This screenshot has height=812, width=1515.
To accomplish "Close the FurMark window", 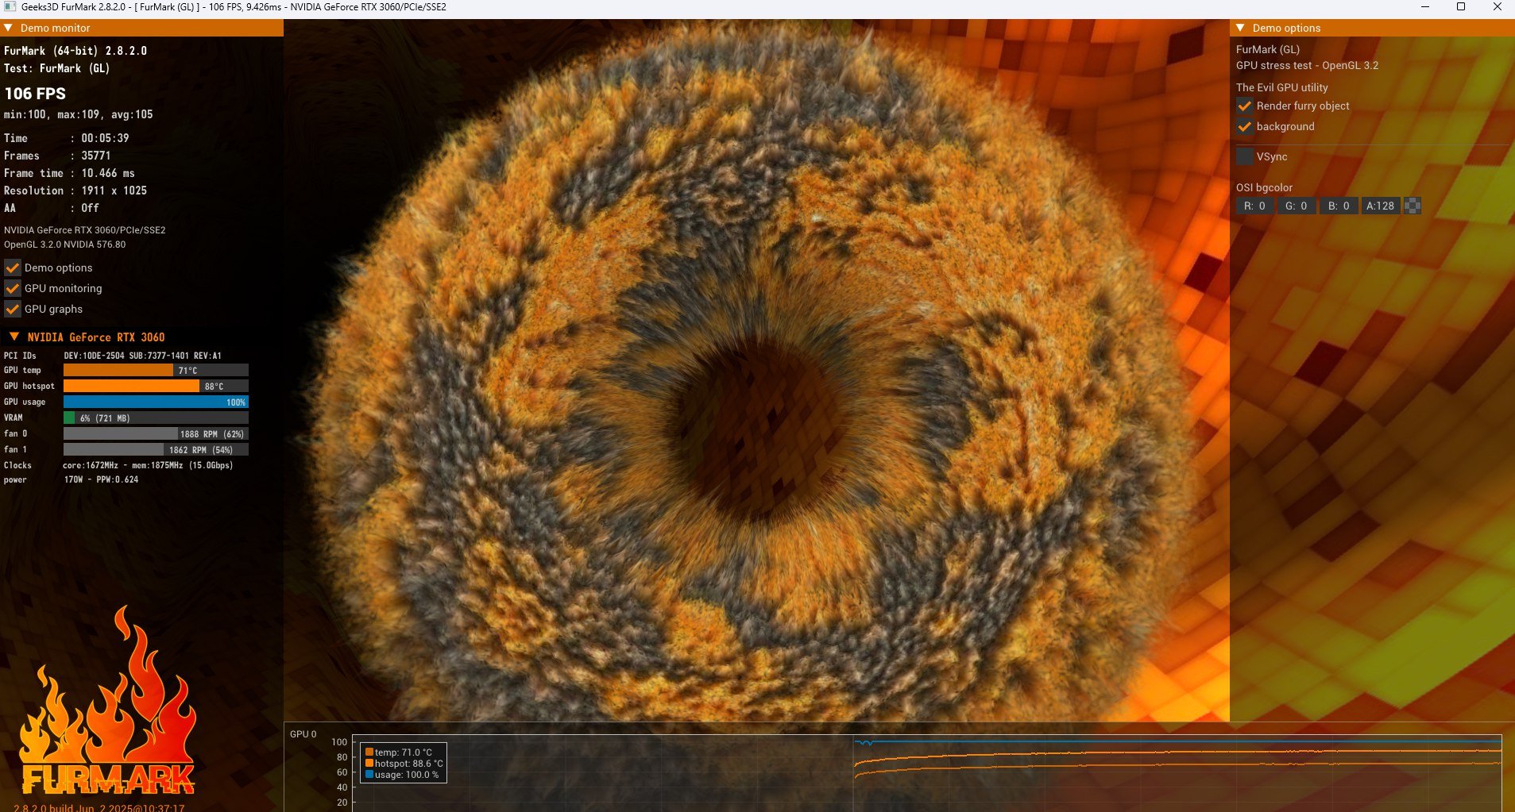I will tap(1497, 6).
